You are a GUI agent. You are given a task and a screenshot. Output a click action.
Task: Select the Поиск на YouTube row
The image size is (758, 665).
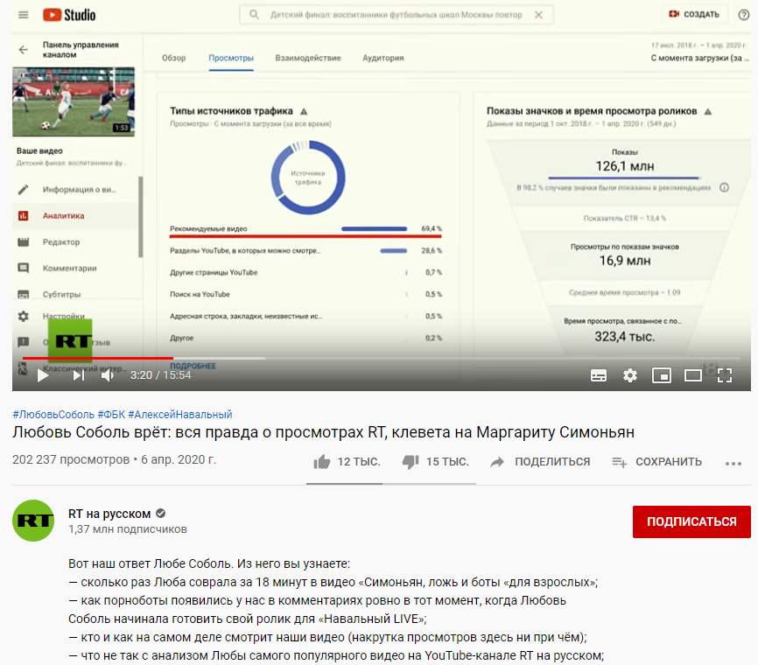pyautogui.click(x=305, y=294)
